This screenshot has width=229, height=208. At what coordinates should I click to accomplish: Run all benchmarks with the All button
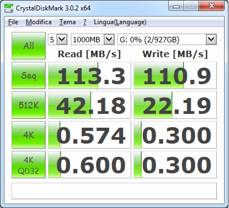click(x=29, y=46)
